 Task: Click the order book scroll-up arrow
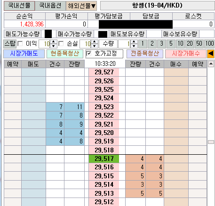(211, 64)
